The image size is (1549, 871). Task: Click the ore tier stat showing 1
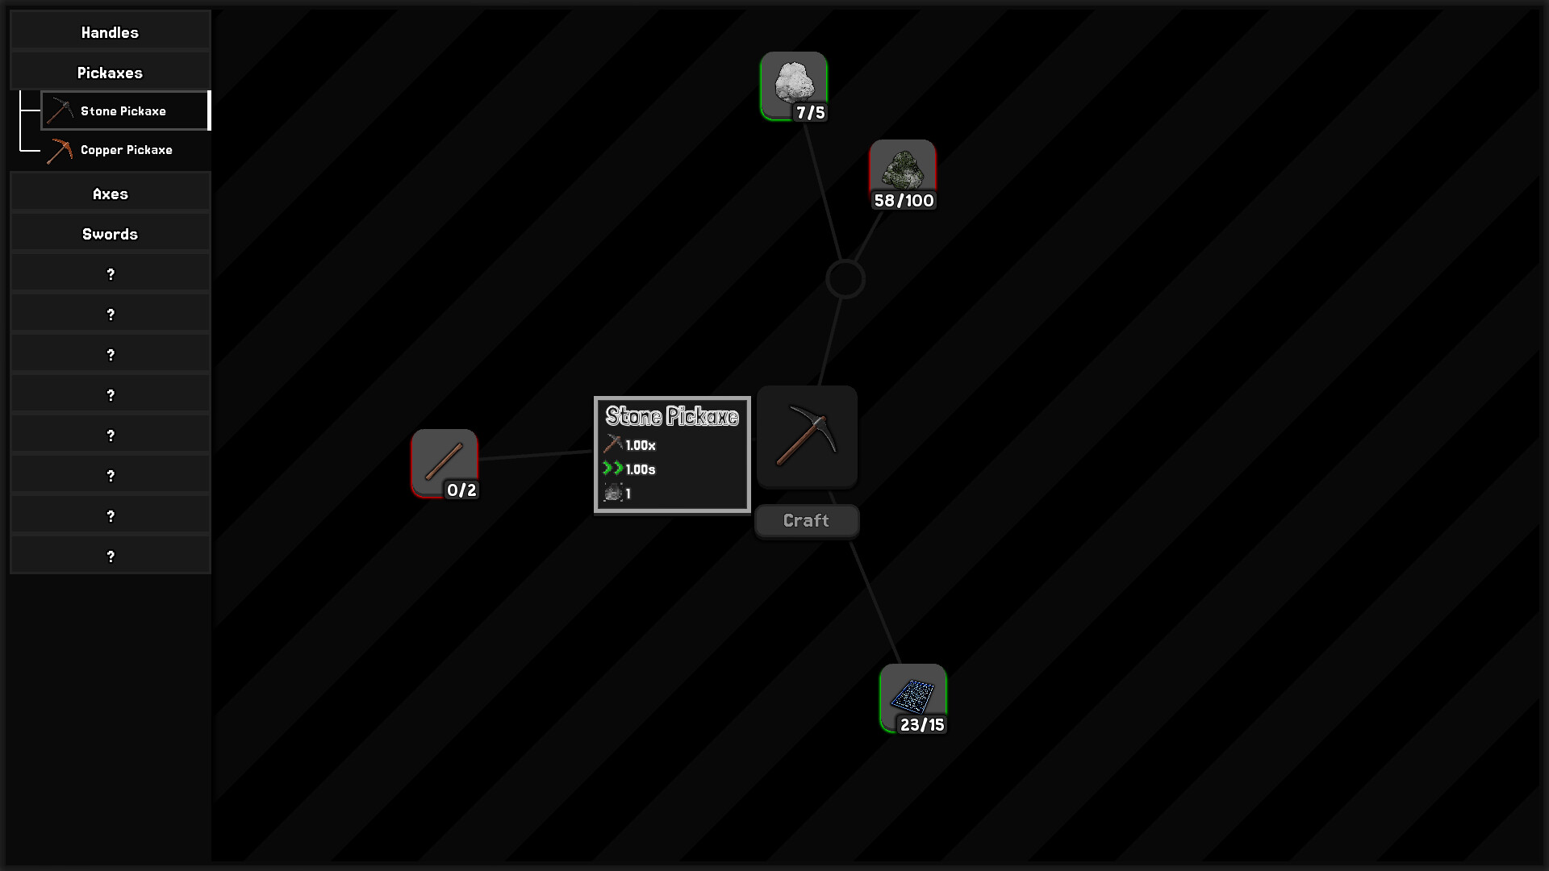point(618,494)
